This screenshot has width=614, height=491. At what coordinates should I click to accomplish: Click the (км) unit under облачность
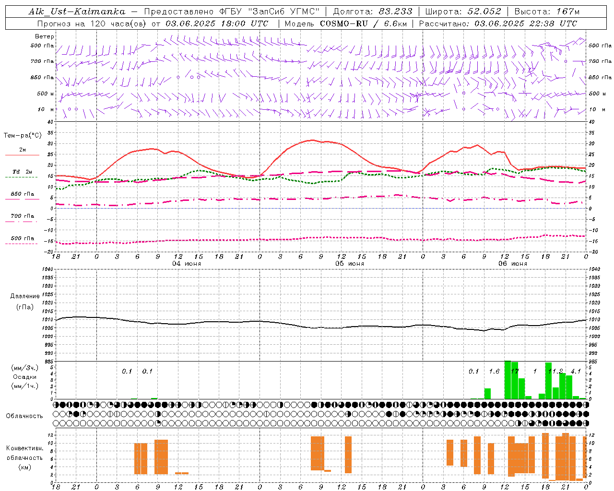click(x=25, y=467)
